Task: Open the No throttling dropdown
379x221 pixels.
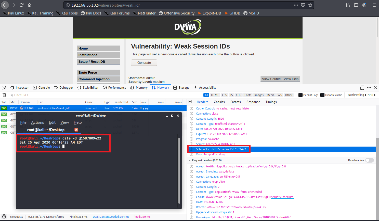Action: 357,95
